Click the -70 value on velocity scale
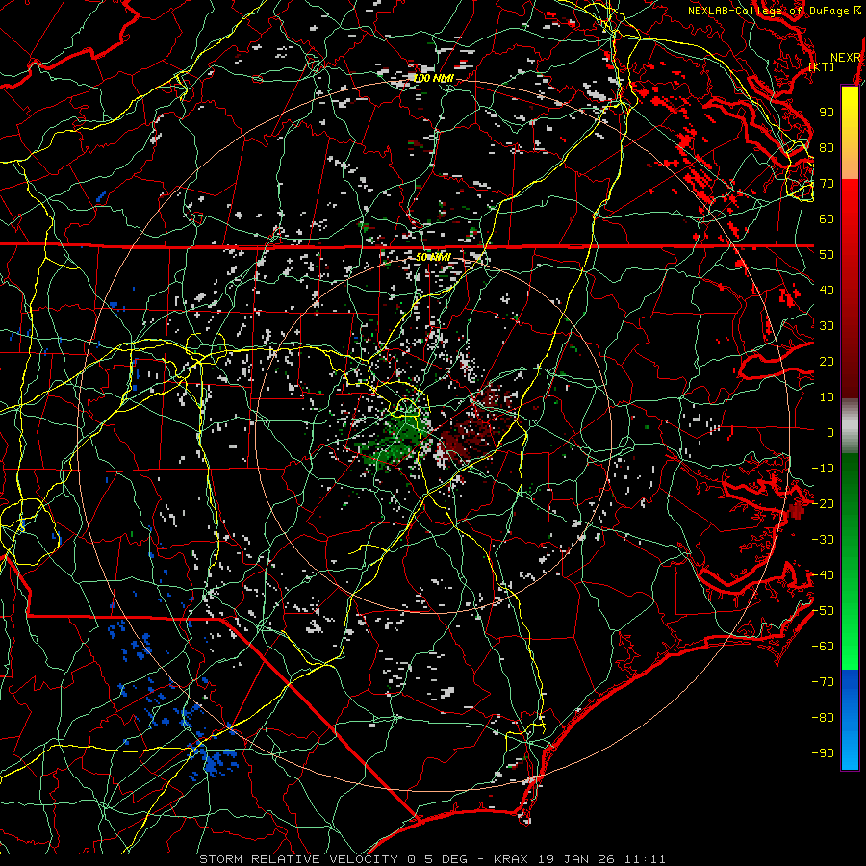 click(x=823, y=682)
